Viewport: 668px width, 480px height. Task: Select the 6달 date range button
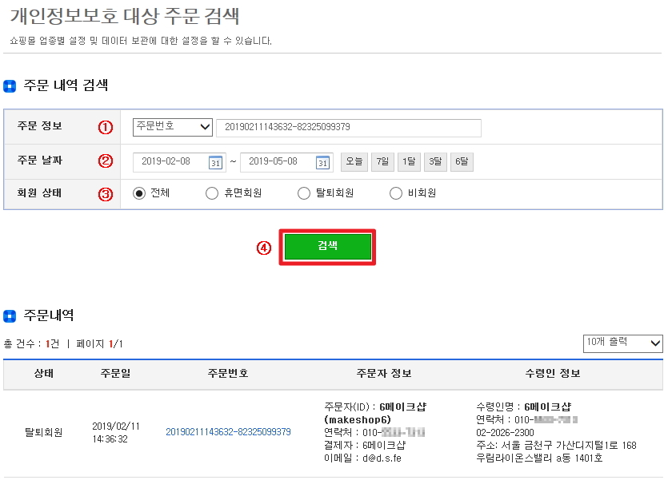click(x=462, y=162)
